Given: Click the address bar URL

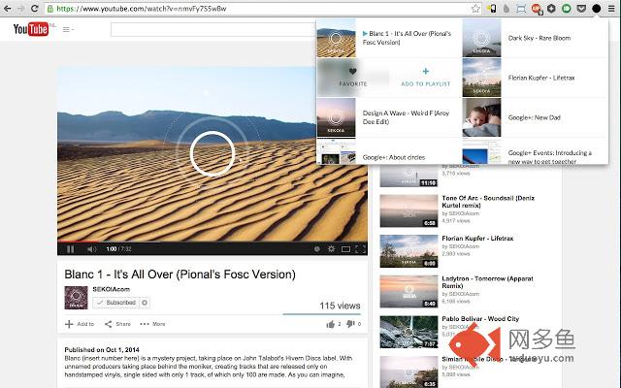Looking at the screenshot, I should (x=142, y=9).
